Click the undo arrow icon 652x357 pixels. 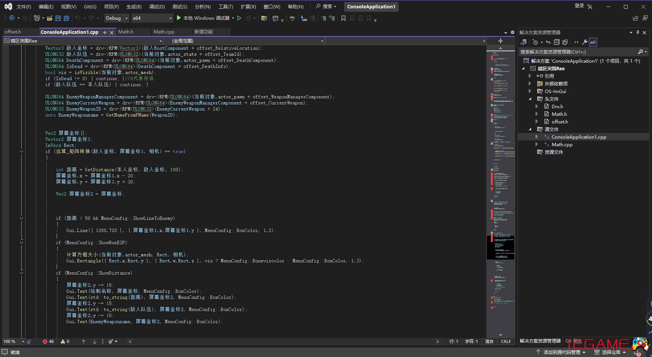[78, 18]
